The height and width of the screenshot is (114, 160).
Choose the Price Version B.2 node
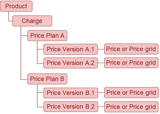(71, 107)
